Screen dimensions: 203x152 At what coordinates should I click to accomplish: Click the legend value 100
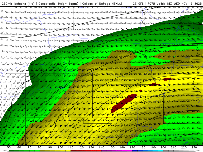[60, 147]
